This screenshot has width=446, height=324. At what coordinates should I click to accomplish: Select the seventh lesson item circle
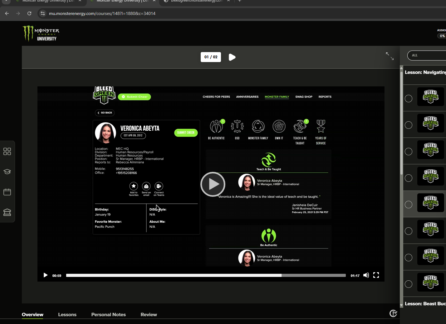click(x=409, y=258)
